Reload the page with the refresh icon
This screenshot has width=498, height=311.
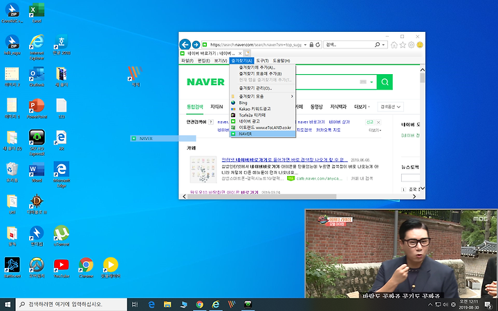click(317, 45)
